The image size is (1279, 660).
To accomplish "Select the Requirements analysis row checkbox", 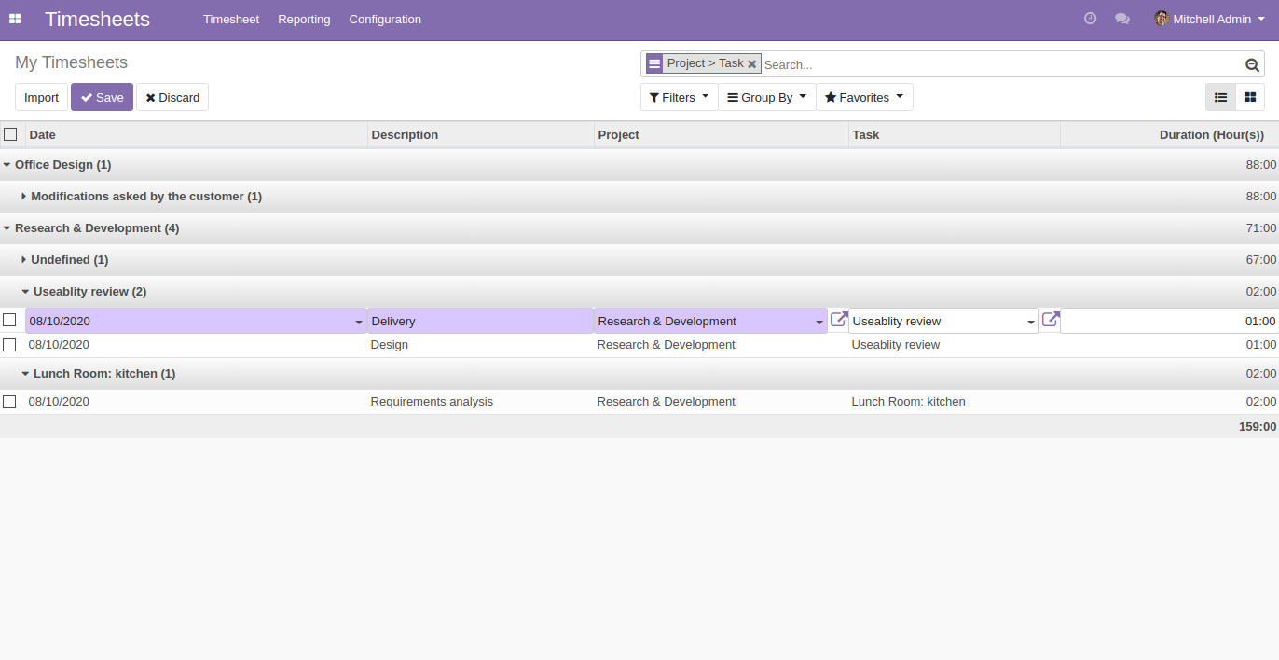I will tap(10, 401).
